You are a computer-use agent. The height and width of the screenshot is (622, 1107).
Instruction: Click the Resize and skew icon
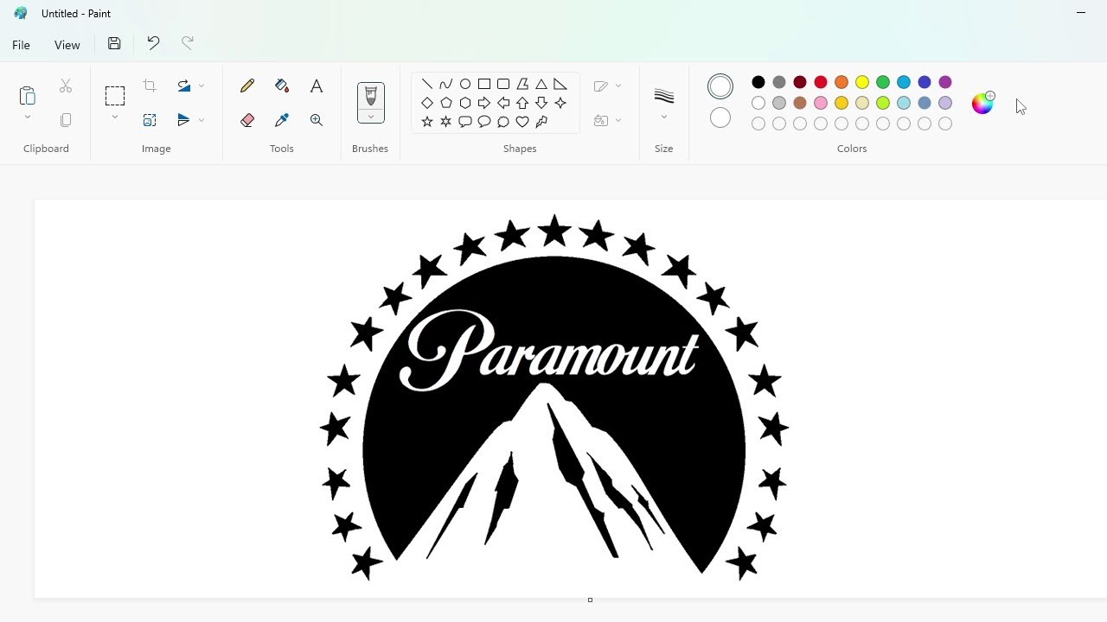coord(150,120)
